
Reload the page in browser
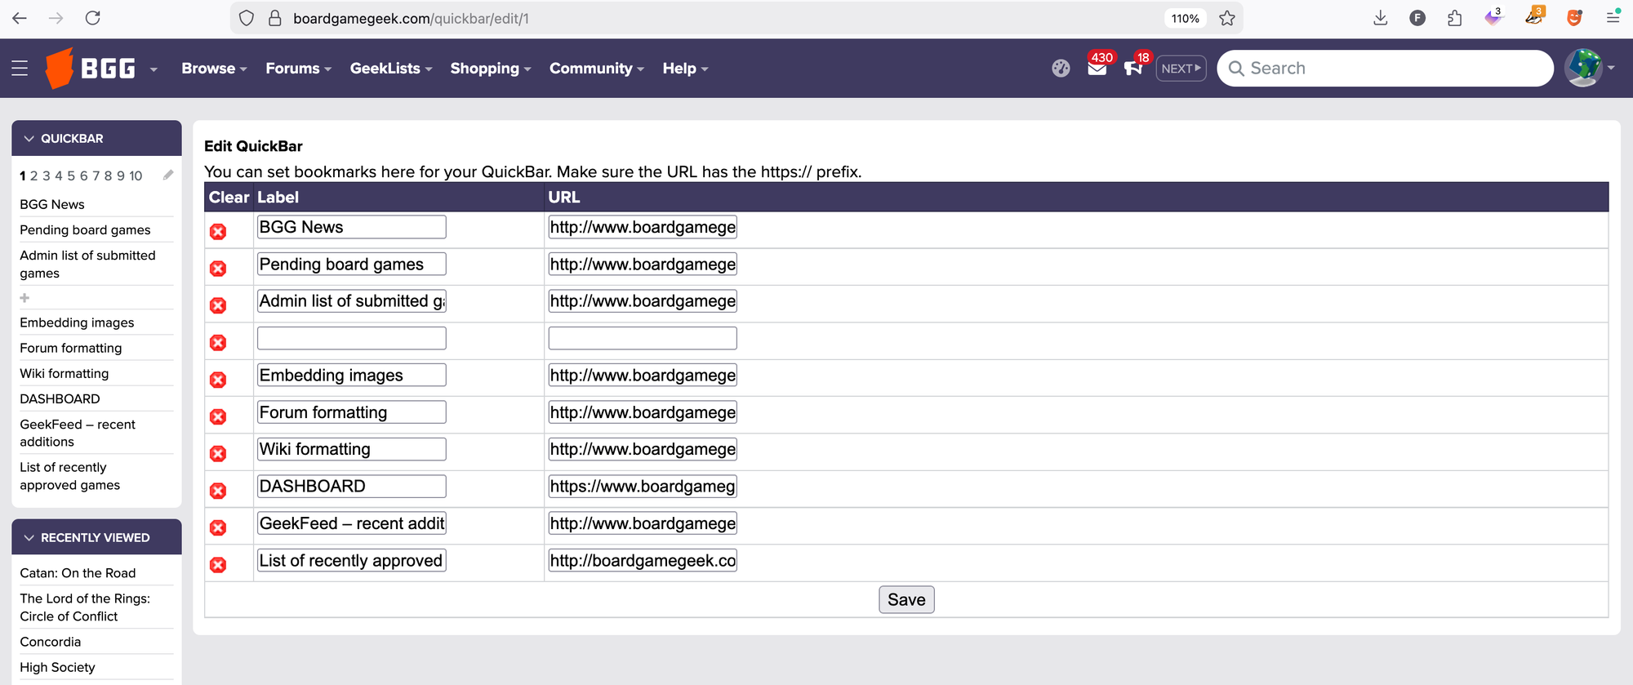click(93, 18)
